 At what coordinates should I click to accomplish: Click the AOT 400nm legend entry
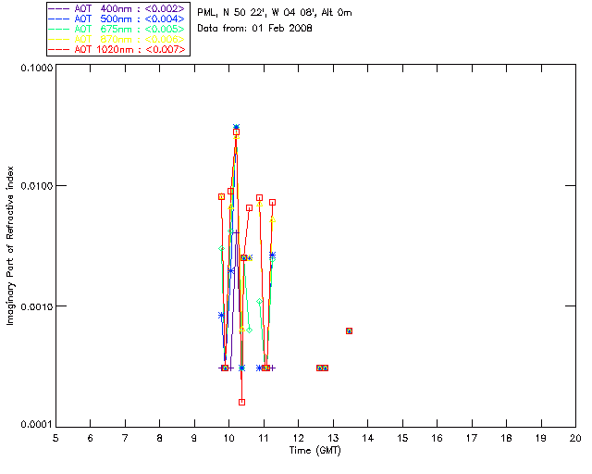pos(117,8)
